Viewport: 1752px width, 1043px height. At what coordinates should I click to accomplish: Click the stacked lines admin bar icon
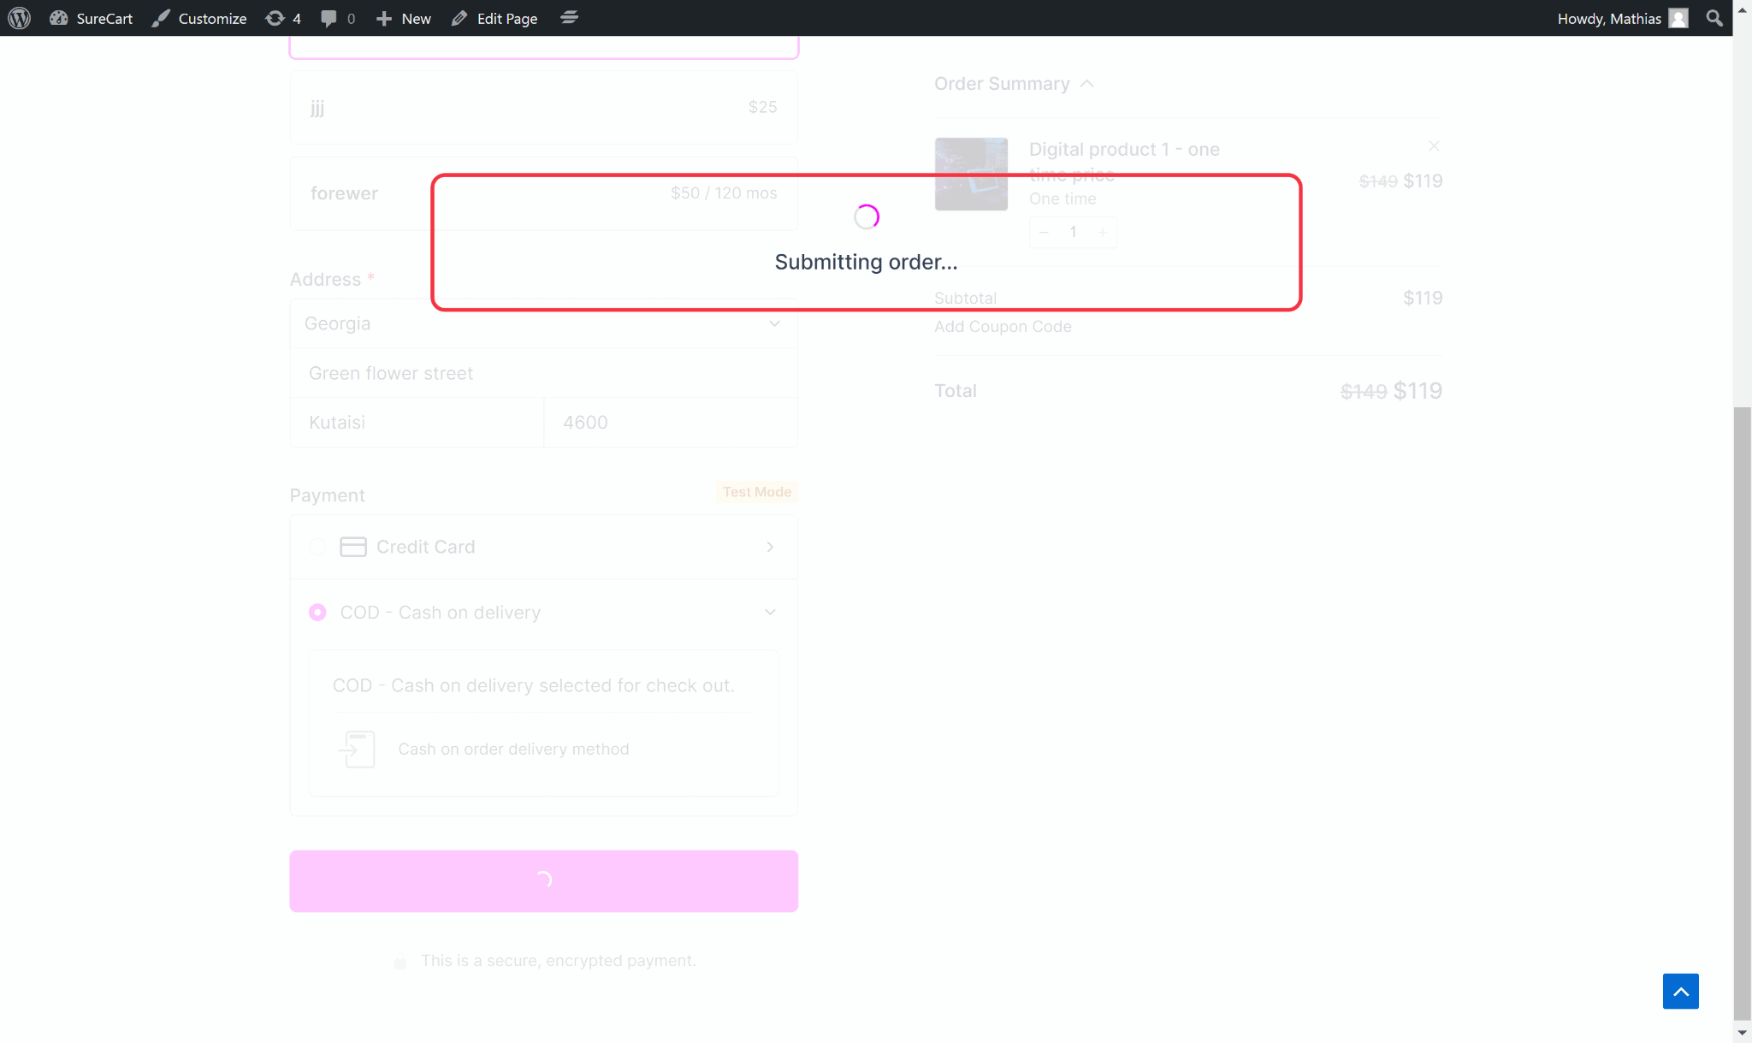pyautogui.click(x=569, y=18)
